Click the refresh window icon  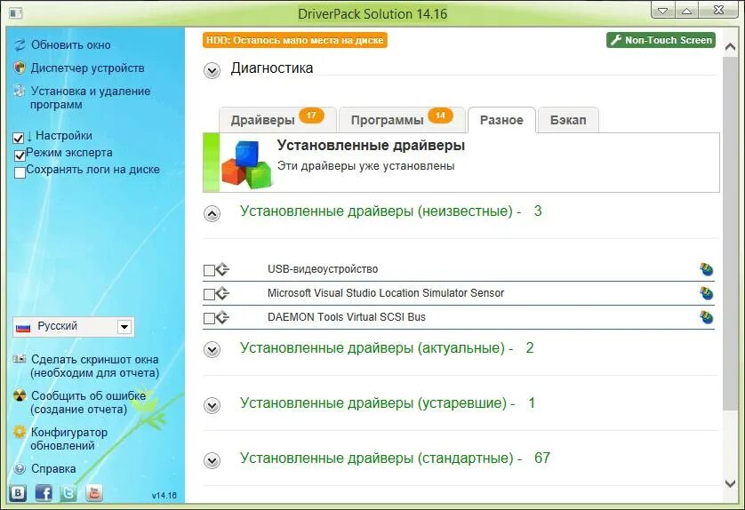click(20, 44)
